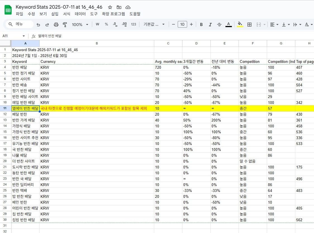Select the 'Competition' header cell in F3
Viewport: 314px width, 233px height.
(x=253, y=61)
